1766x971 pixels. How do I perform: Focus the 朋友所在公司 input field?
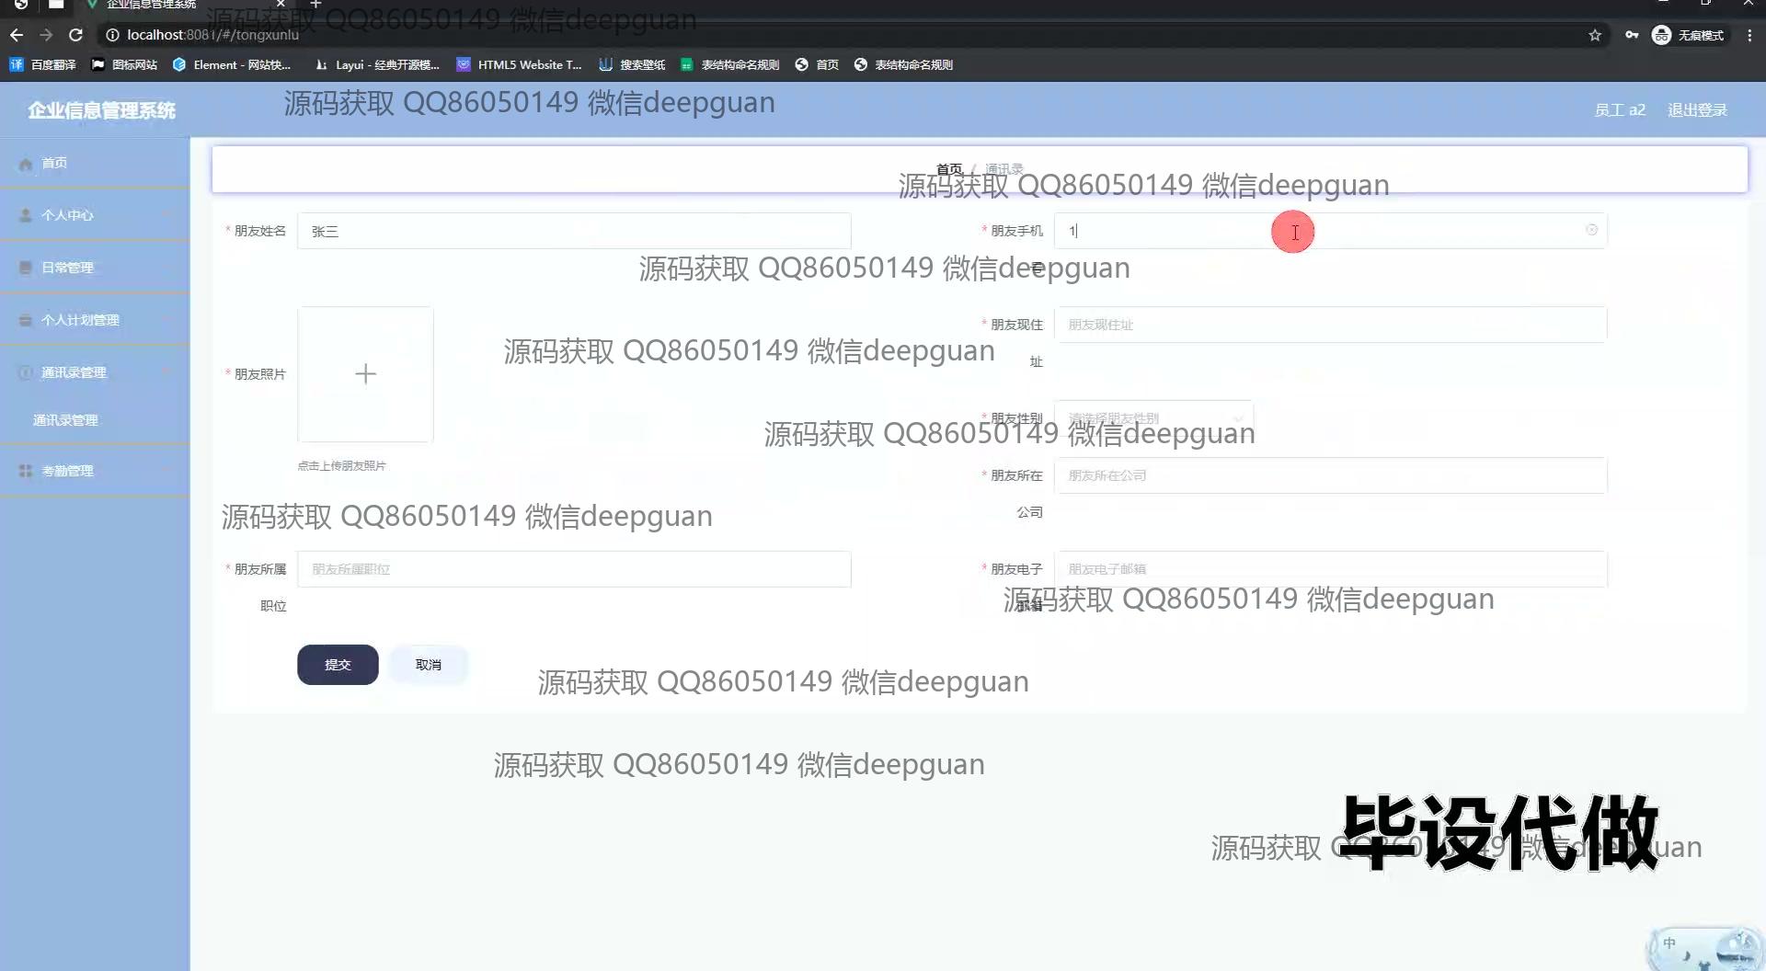pos(1330,475)
